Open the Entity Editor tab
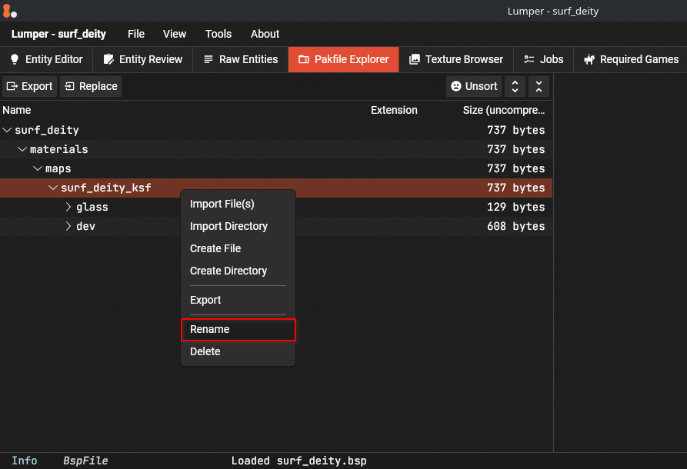Viewport: 687px width, 469px height. pos(46,59)
